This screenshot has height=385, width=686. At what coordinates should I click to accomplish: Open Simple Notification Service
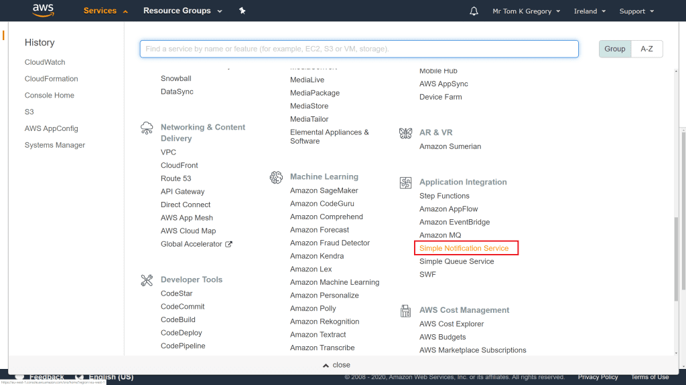(x=464, y=249)
